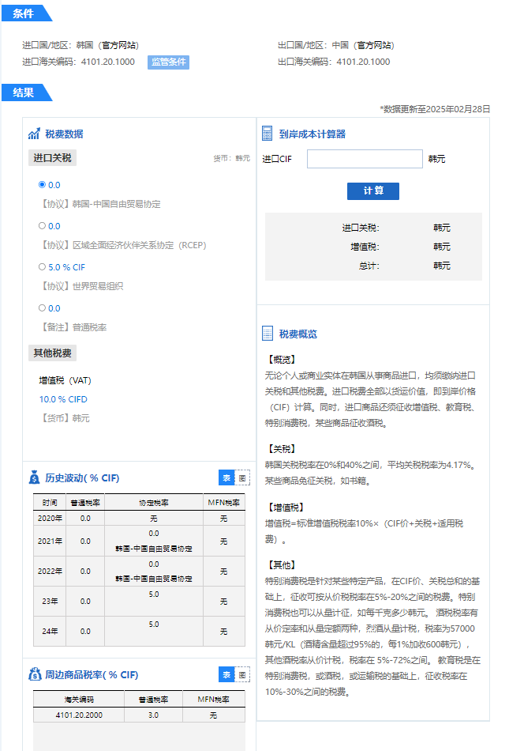
Task: Click the 进口CIF amount input field
Action: click(365, 159)
